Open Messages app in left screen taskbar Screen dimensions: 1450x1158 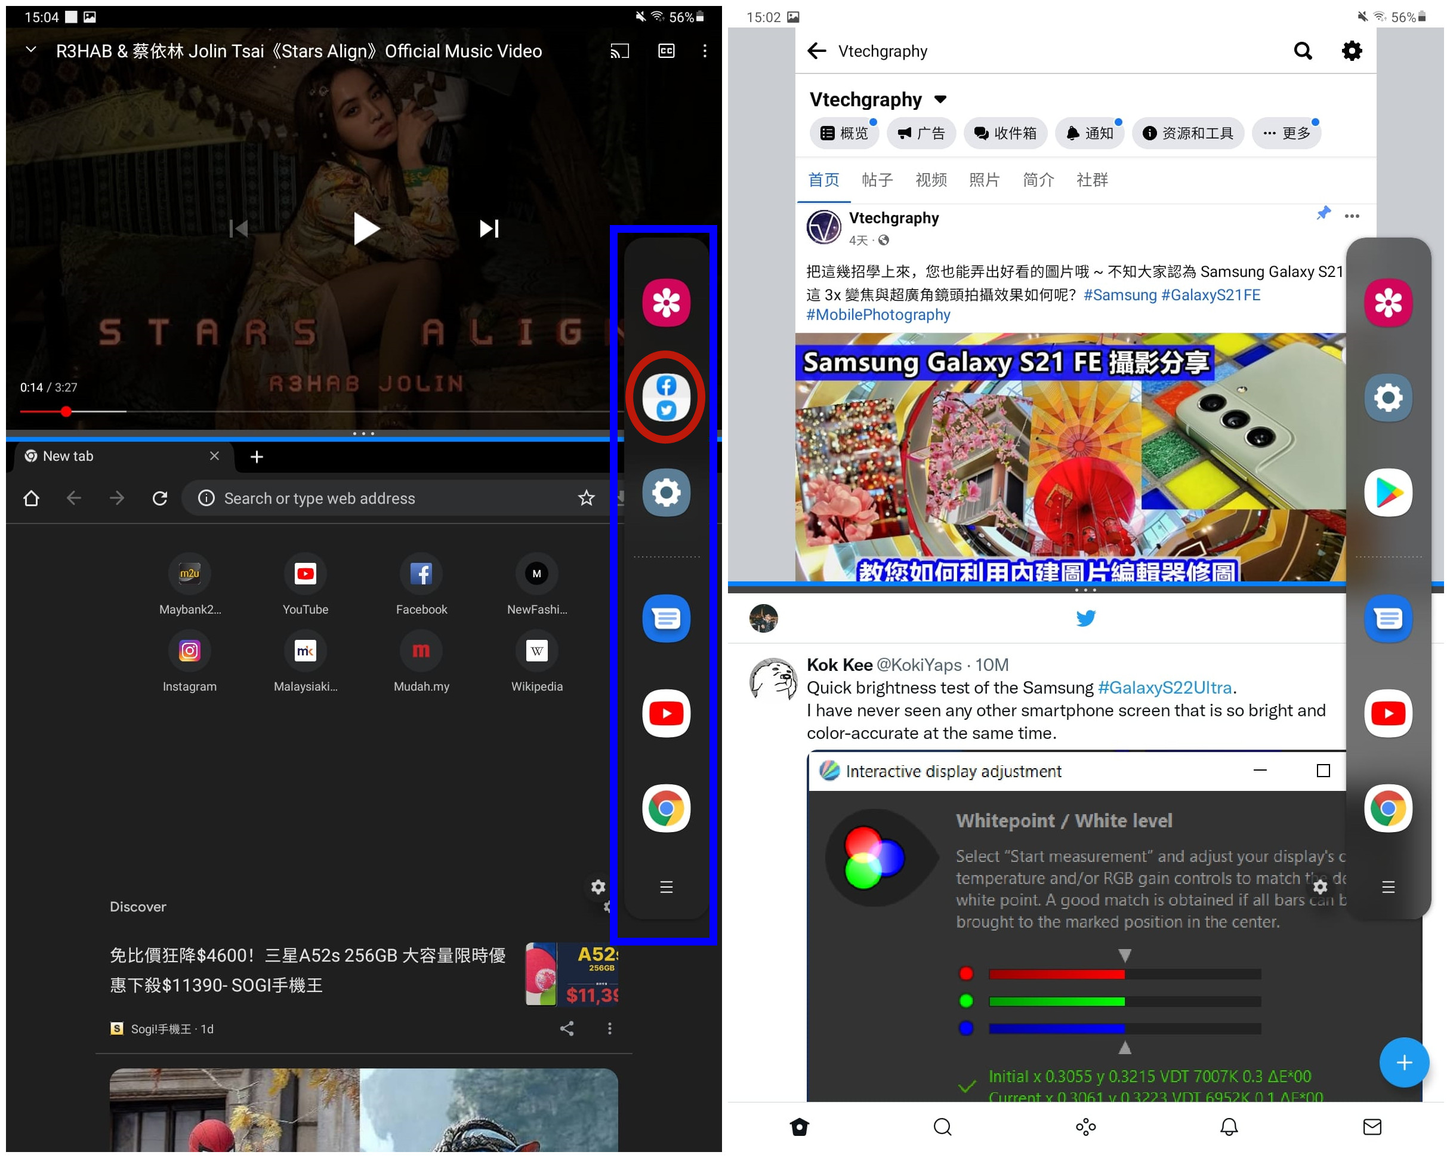coord(666,618)
